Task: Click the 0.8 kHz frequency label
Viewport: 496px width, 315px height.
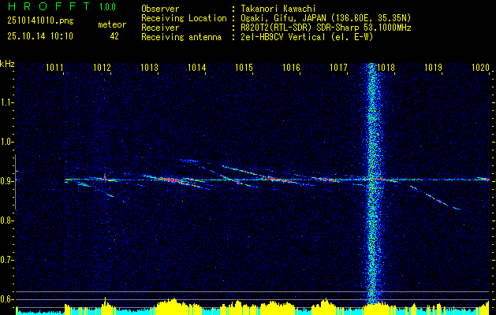Action: (6, 220)
